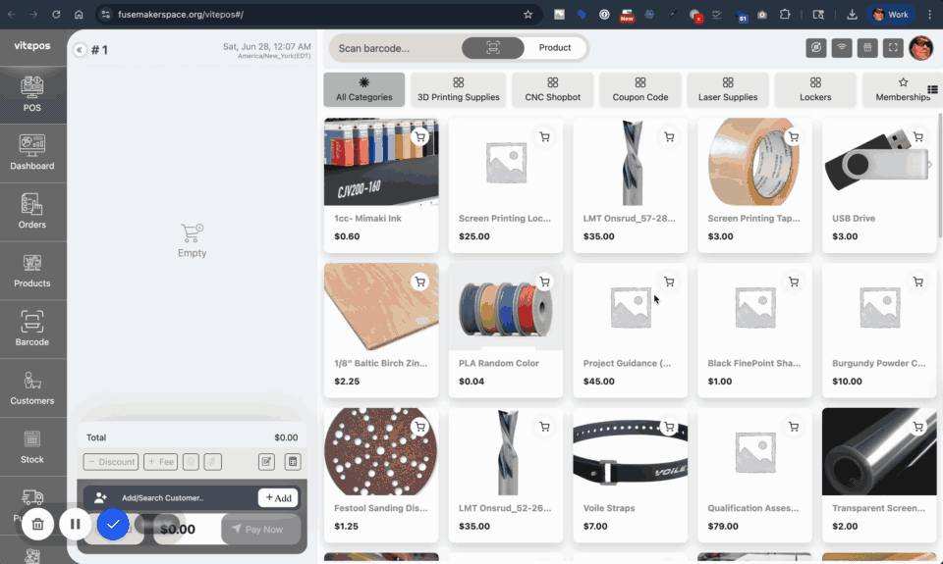This screenshot has height=564, width=943.
Task: Click the wifi status icon
Action: pos(842,48)
